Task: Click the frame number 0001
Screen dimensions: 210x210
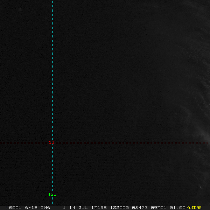Action: 15,208
